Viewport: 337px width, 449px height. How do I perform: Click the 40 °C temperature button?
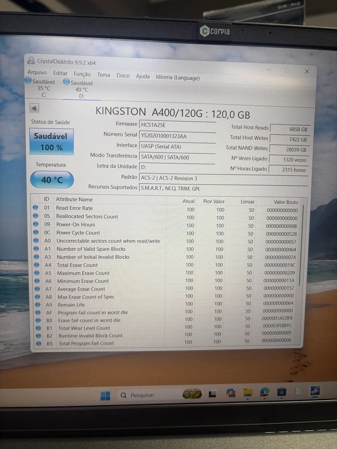point(52,180)
